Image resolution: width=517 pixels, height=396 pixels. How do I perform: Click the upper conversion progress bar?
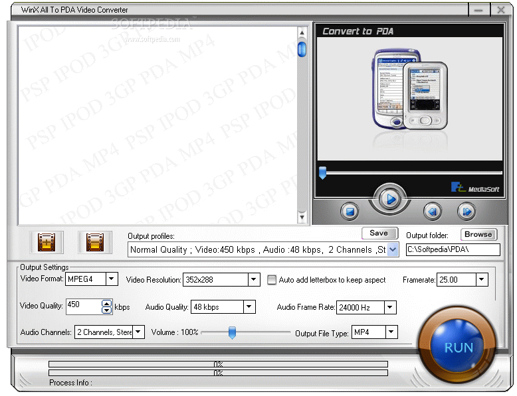tap(218, 364)
